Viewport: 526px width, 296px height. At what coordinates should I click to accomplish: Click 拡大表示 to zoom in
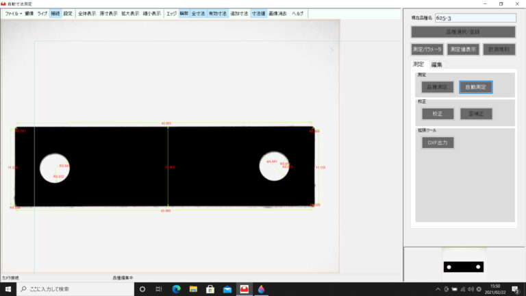pyautogui.click(x=130, y=13)
